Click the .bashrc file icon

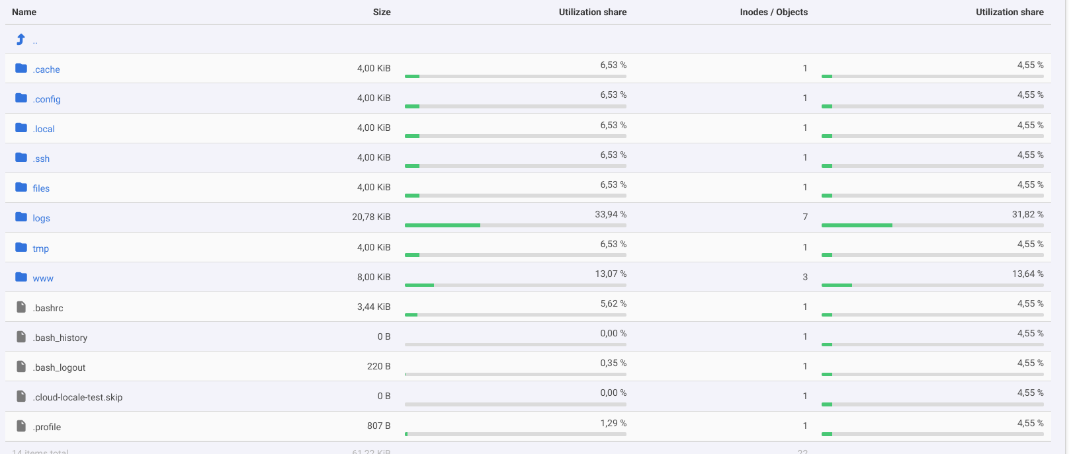21,307
